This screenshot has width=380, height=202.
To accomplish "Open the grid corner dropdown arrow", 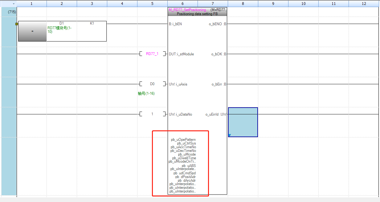I will (14, 4).
